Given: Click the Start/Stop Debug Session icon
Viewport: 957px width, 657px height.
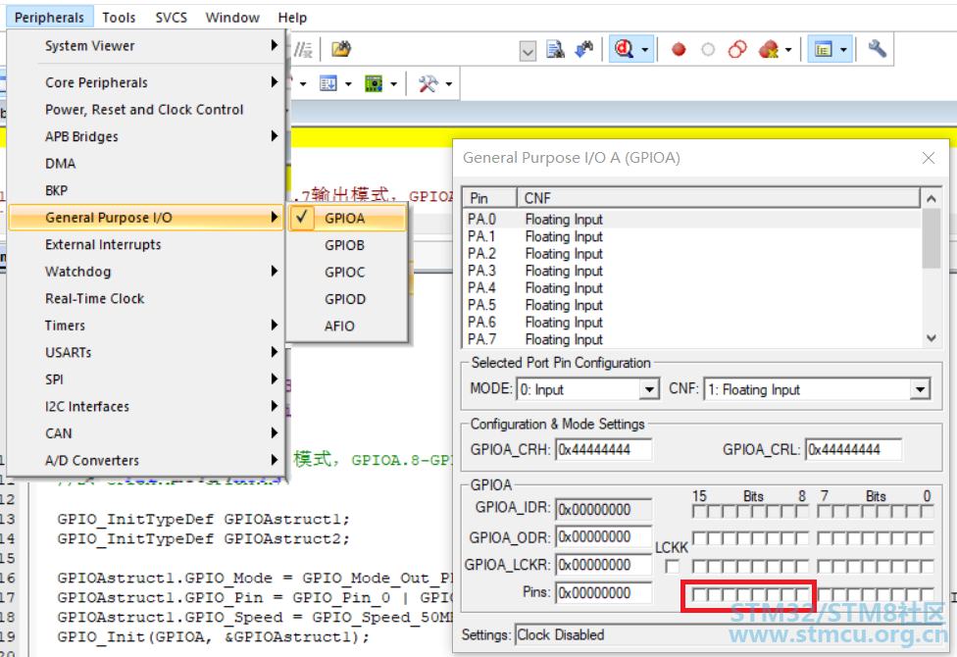Looking at the screenshot, I should [x=624, y=49].
